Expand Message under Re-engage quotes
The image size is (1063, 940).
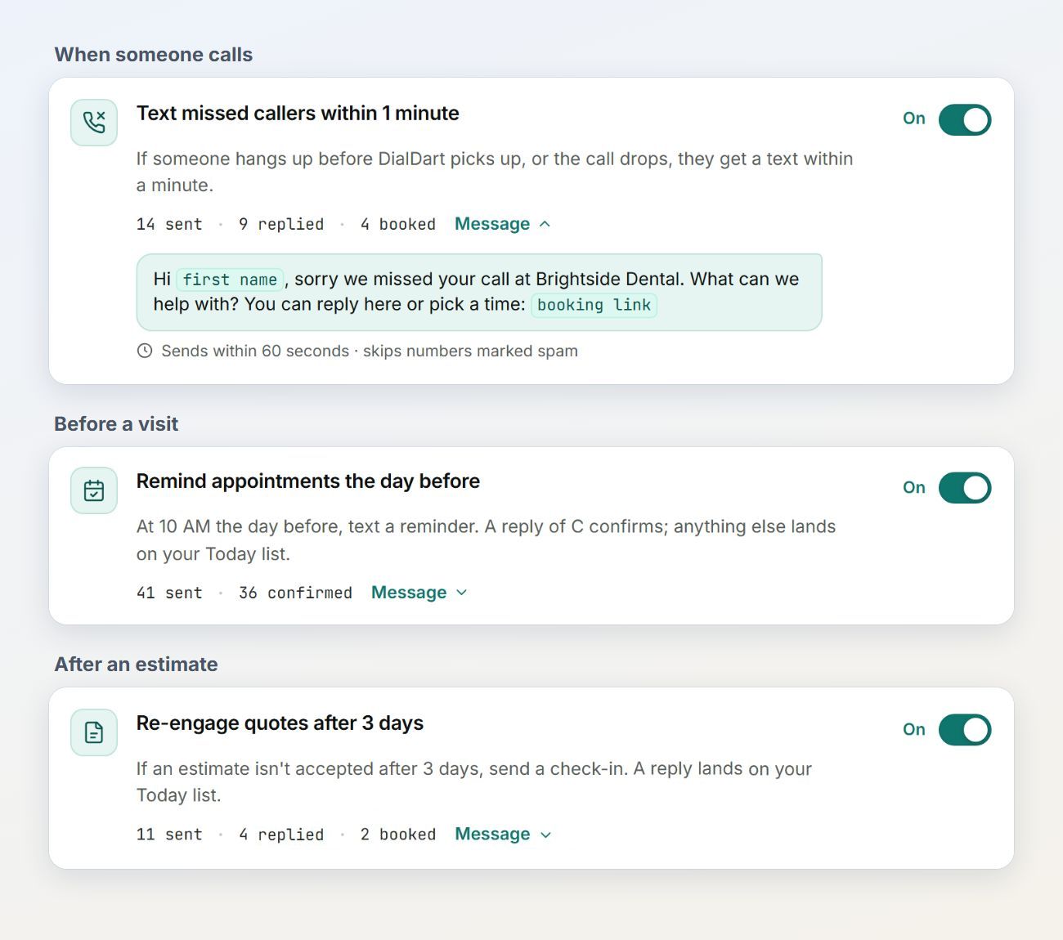(x=503, y=835)
